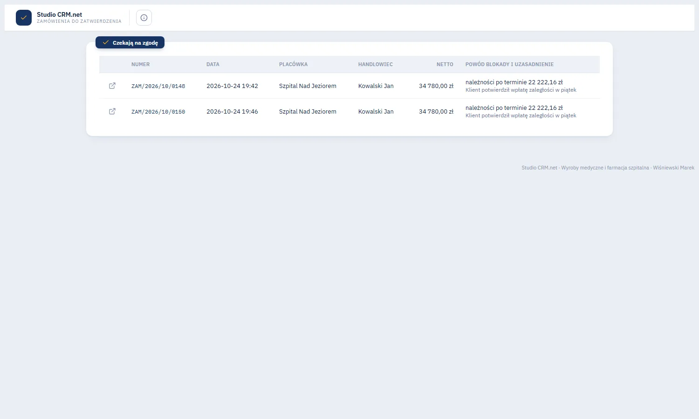Click date 2026-10-24 19:46
The height and width of the screenshot is (419, 699).
click(232, 112)
